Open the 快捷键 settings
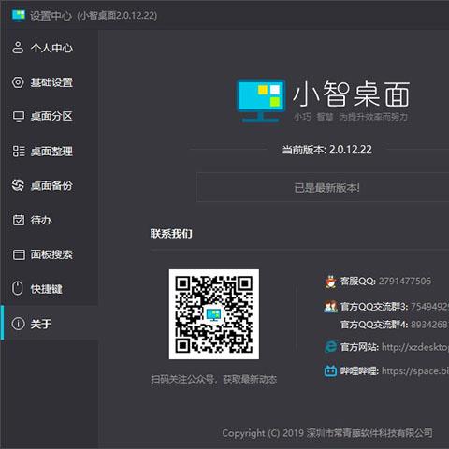 [x=50, y=289]
